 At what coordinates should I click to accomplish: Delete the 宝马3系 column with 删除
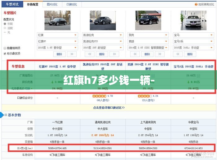tap(190, 54)
